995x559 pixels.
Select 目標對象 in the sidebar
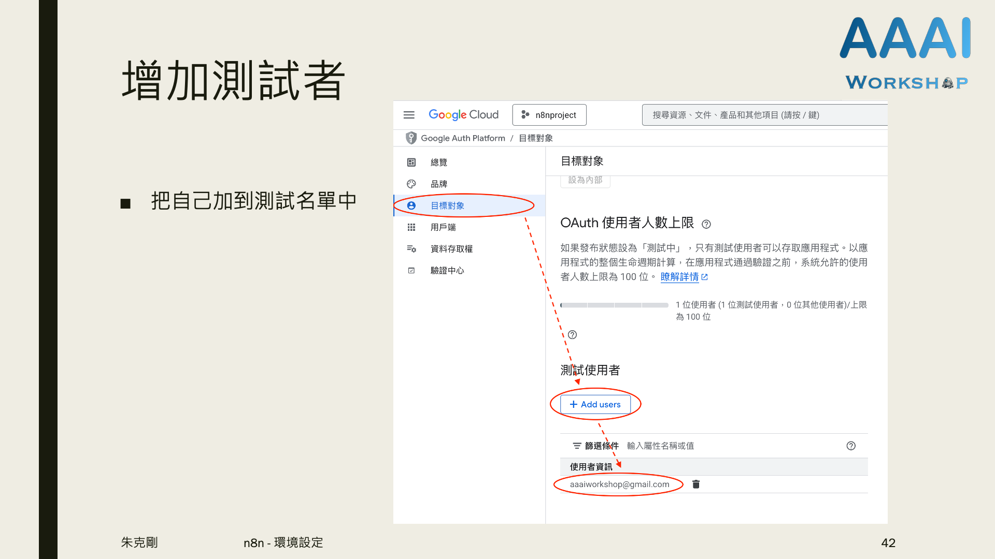coord(447,206)
